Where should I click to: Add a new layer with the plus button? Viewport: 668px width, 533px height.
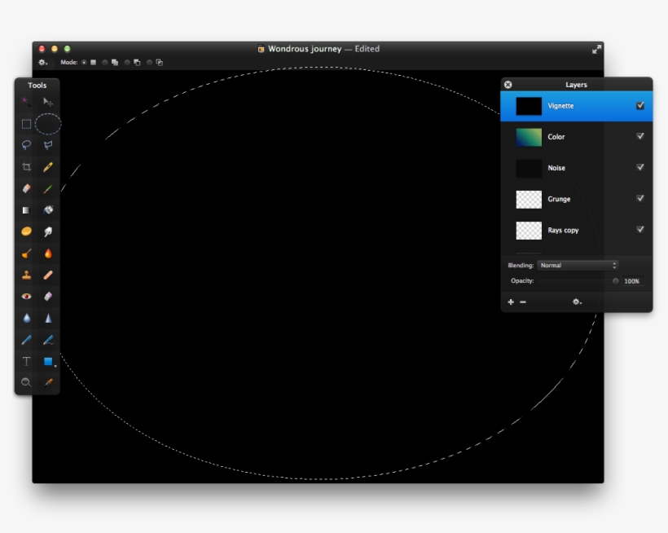click(510, 302)
